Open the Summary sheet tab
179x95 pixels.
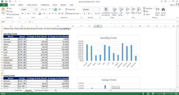click(x=18, y=90)
